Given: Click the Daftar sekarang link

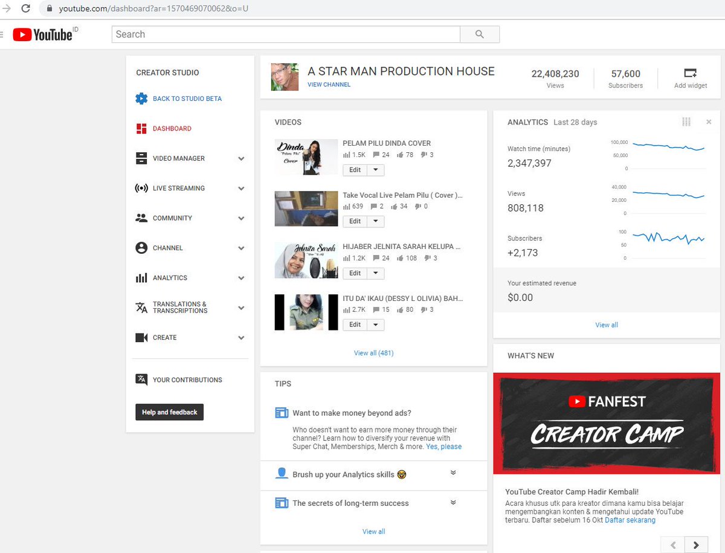Looking at the screenshot, I should [630, 520].
